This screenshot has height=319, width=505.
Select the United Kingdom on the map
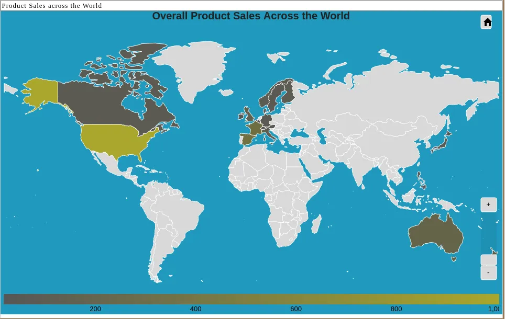[249, 114]
